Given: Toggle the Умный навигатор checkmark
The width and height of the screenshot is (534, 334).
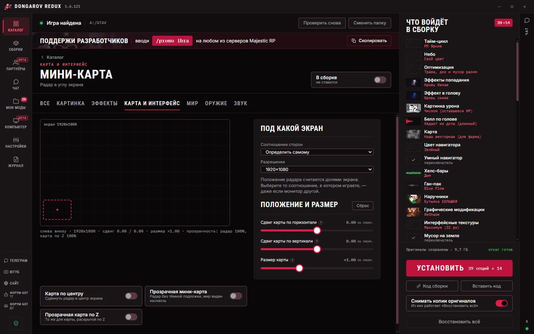Looking at the screenshot, I should click(413, 160).
